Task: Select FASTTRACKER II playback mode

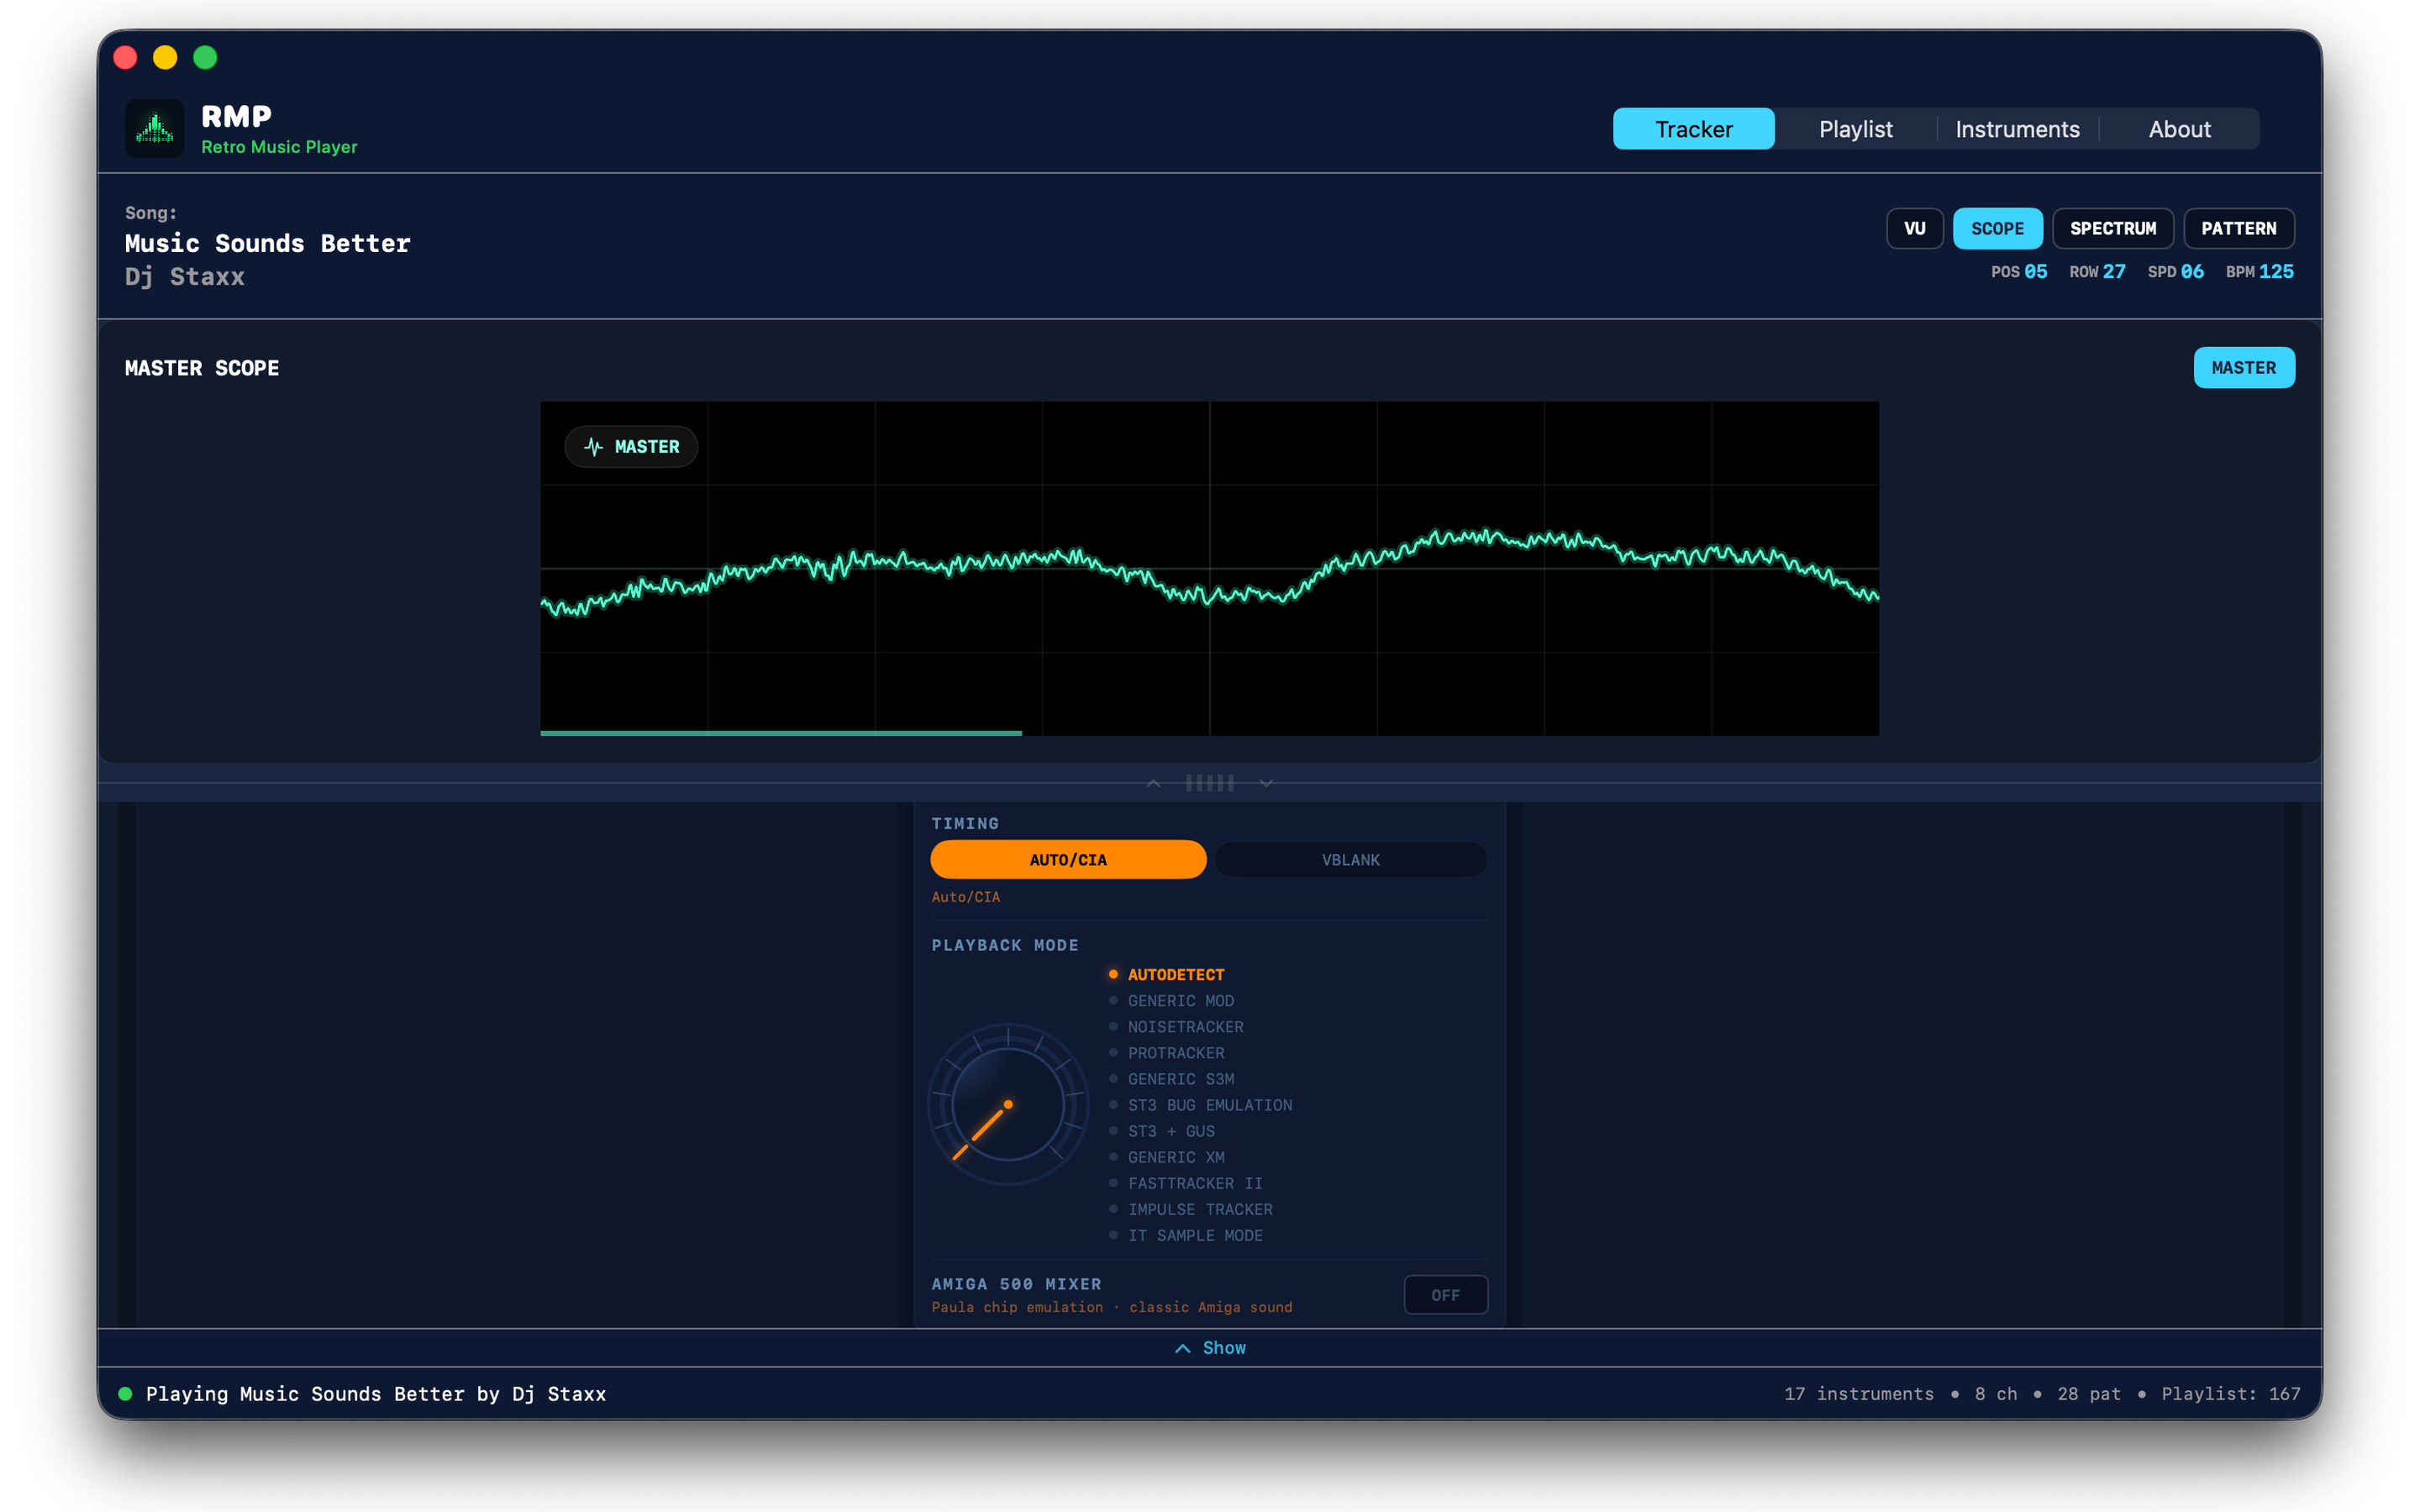Action: point(1185,1182)
